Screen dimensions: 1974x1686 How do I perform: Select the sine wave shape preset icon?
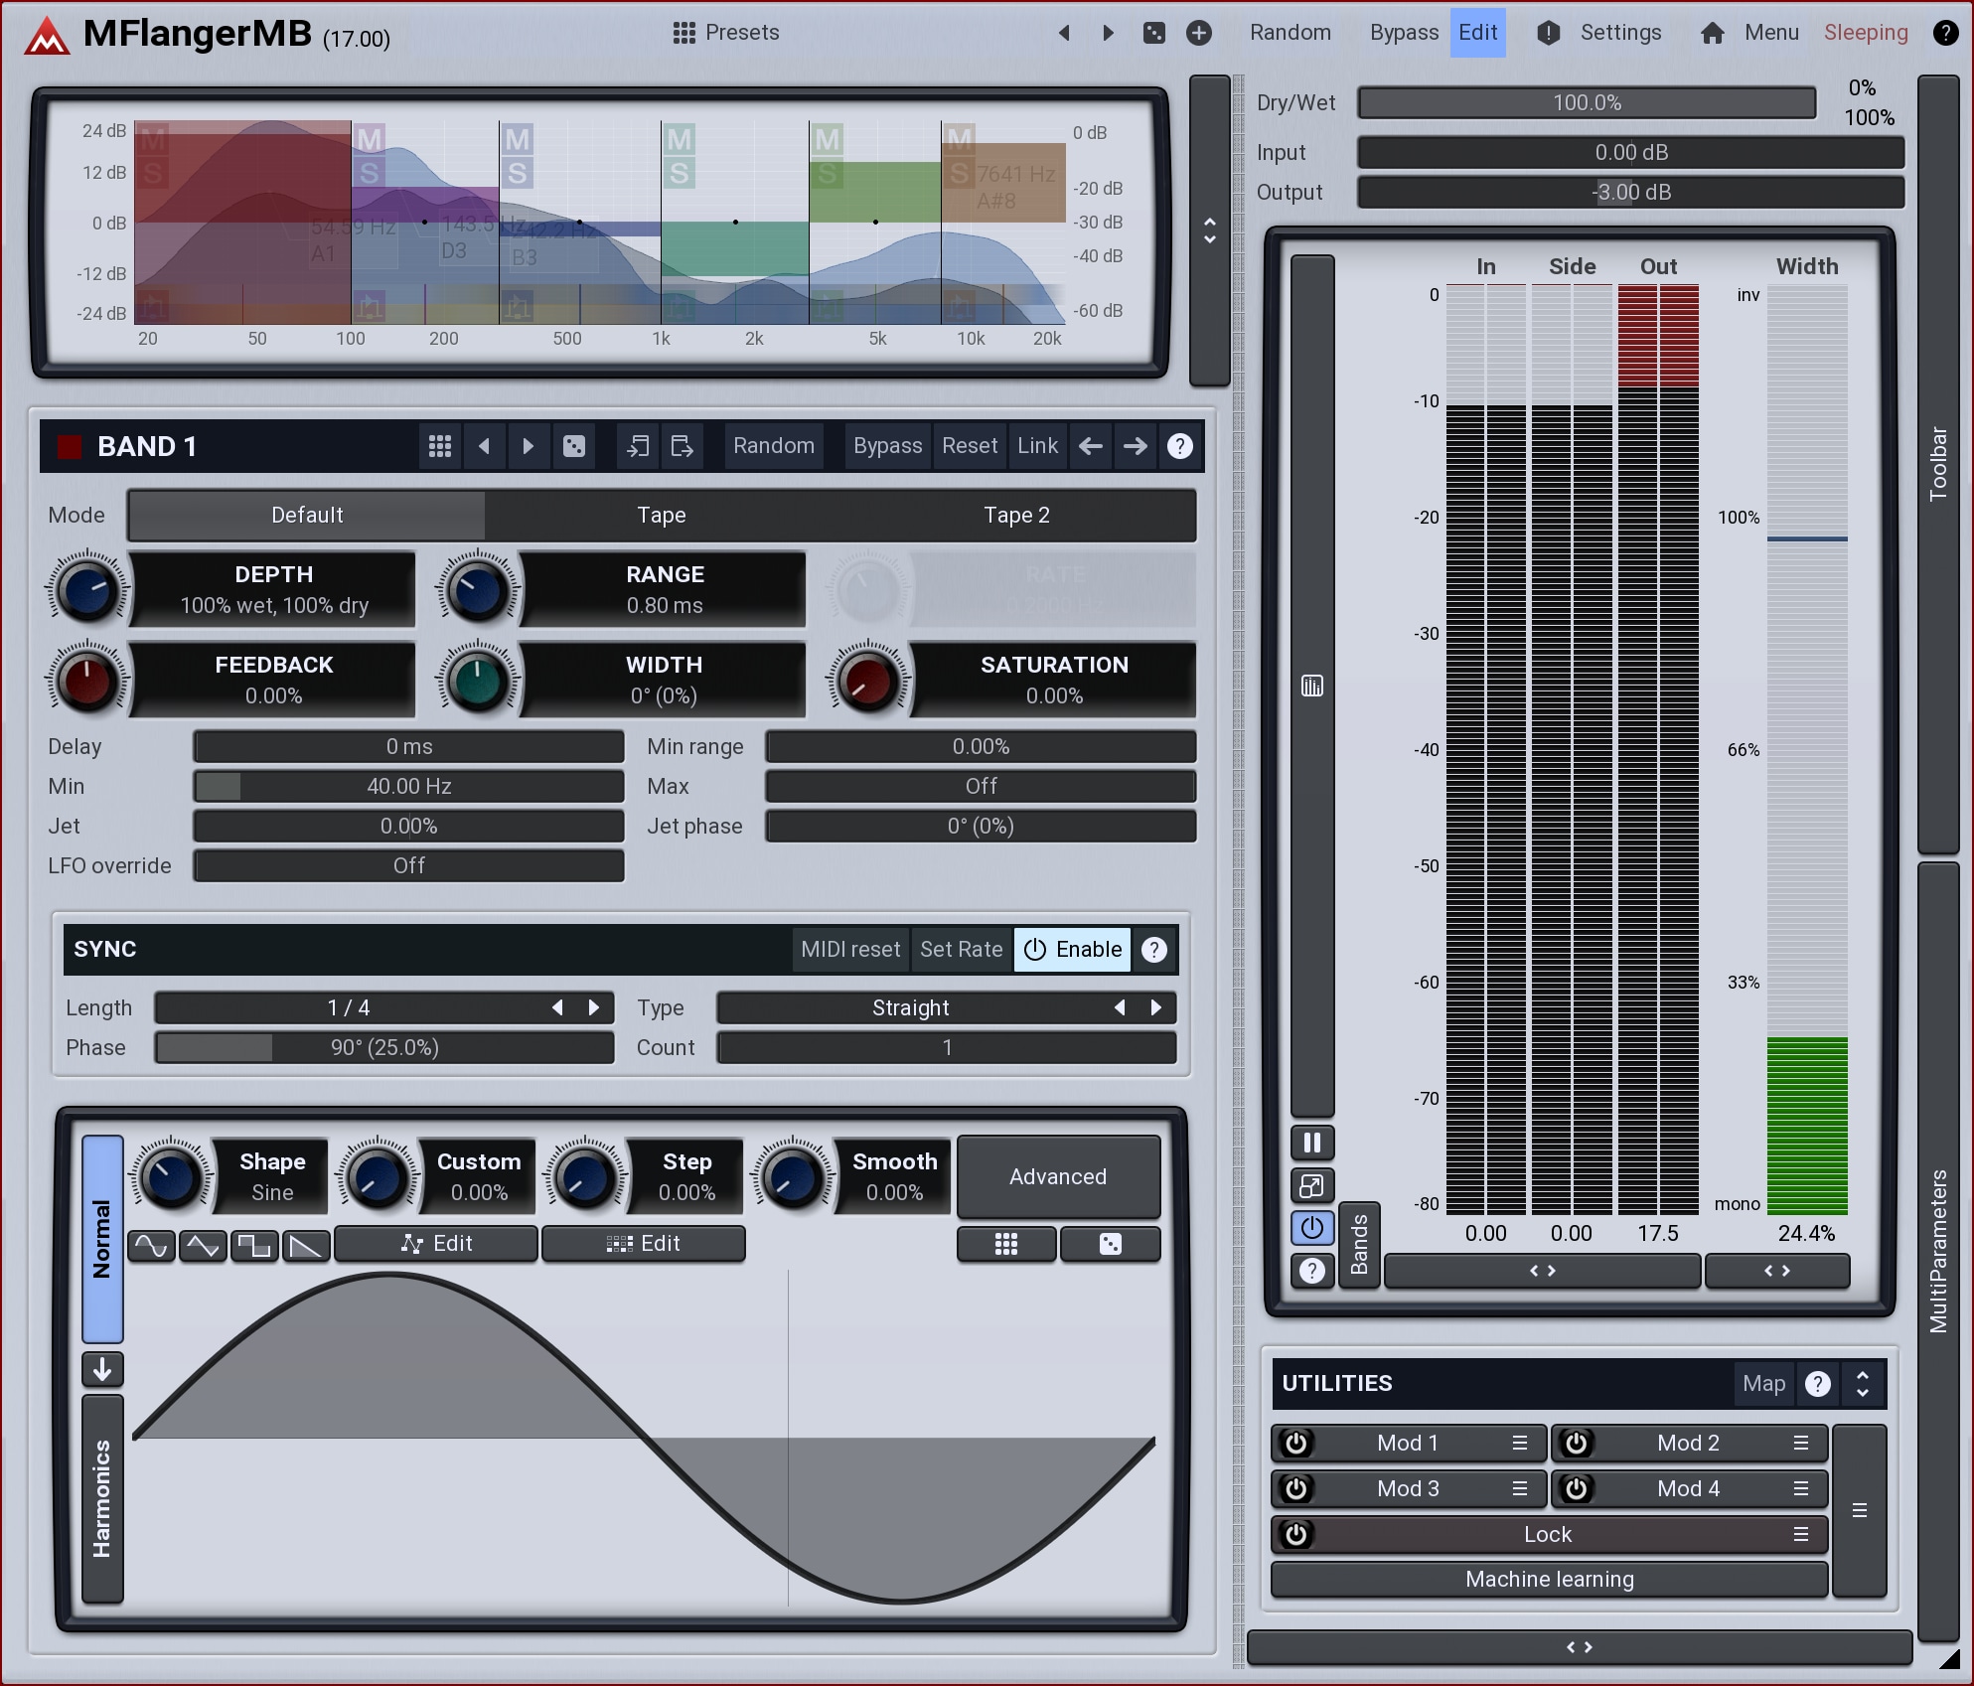coord(151,1245)
